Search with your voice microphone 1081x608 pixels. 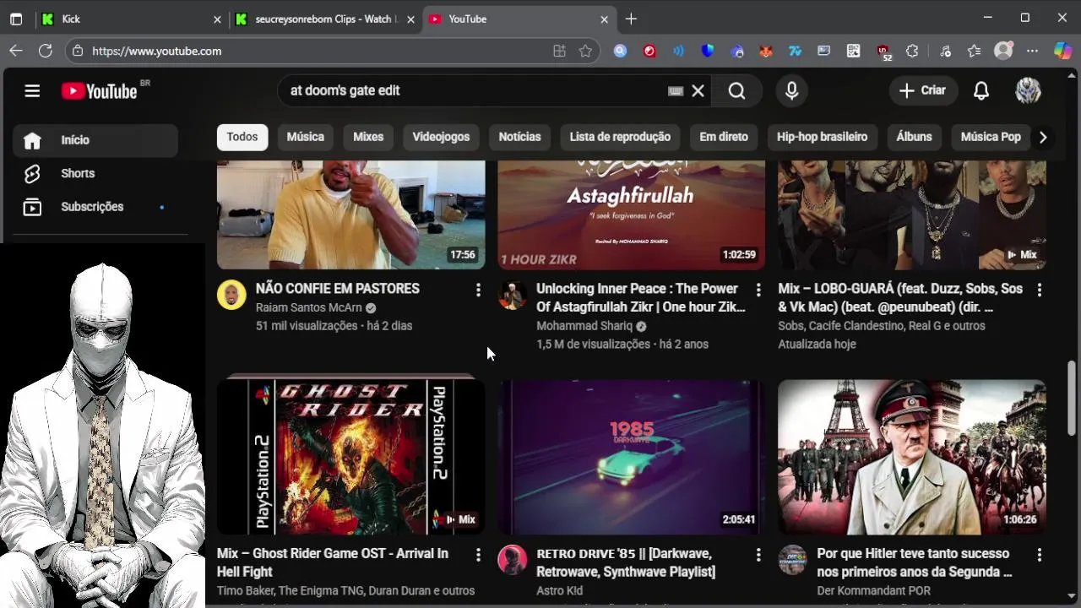tap(791, 90)
